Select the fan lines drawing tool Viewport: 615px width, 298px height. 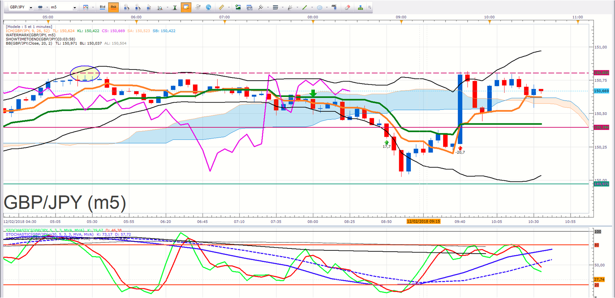290,7
